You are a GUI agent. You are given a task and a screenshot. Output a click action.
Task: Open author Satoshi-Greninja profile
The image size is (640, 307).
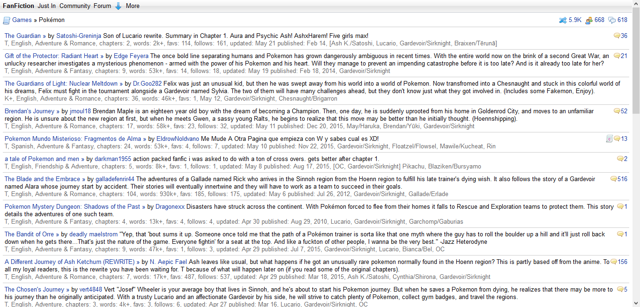[x=79, y=36]
